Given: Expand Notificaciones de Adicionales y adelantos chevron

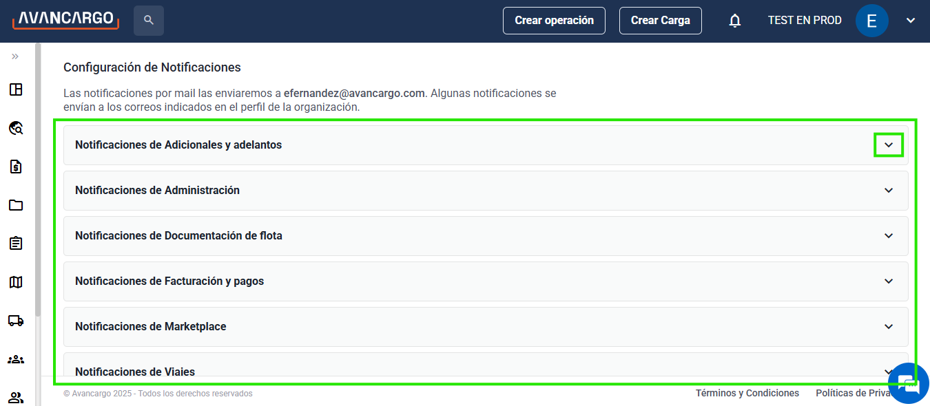Looking at the screenshot, I should click(889, 145).
